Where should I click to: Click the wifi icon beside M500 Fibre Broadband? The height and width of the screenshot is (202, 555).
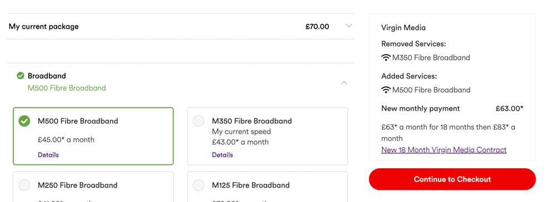386,90
